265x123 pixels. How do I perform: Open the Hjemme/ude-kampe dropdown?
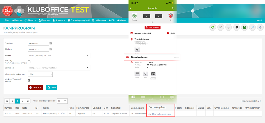coord(40,74)
